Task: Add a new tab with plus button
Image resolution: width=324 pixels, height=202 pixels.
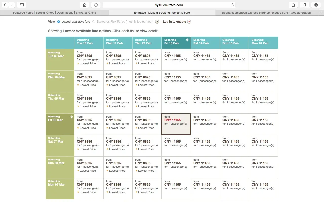Action: (x=321, y=13)
